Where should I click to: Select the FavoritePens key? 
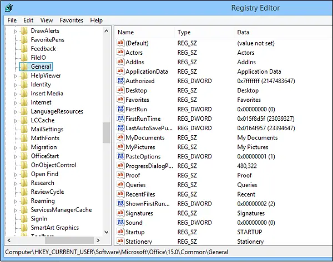click(48, 40)
